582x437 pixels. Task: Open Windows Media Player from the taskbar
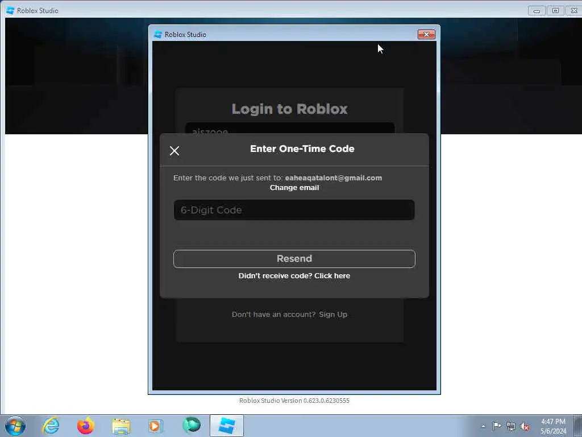[155, 426]
